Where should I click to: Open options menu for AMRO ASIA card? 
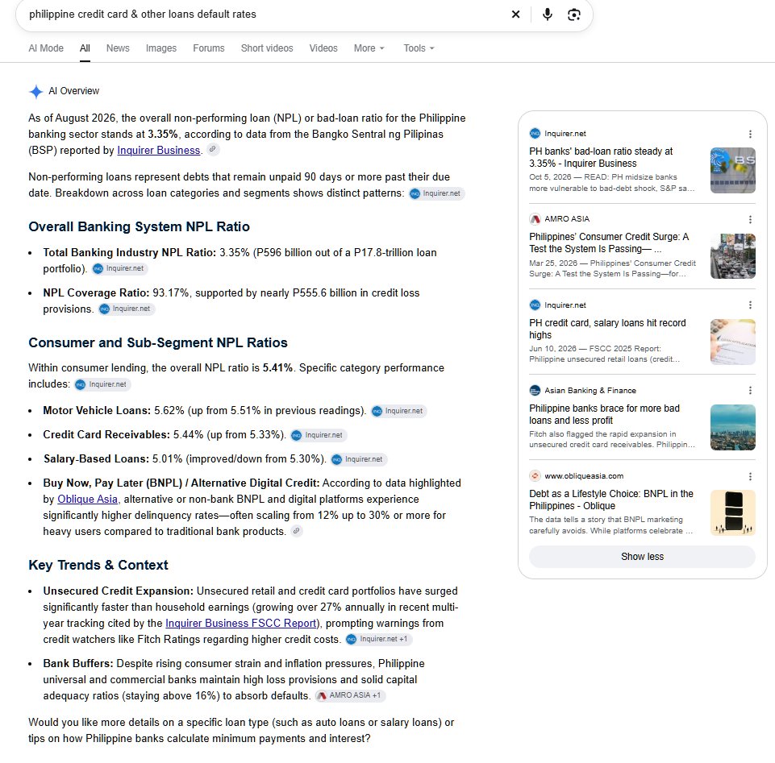[x=750, y=219]
